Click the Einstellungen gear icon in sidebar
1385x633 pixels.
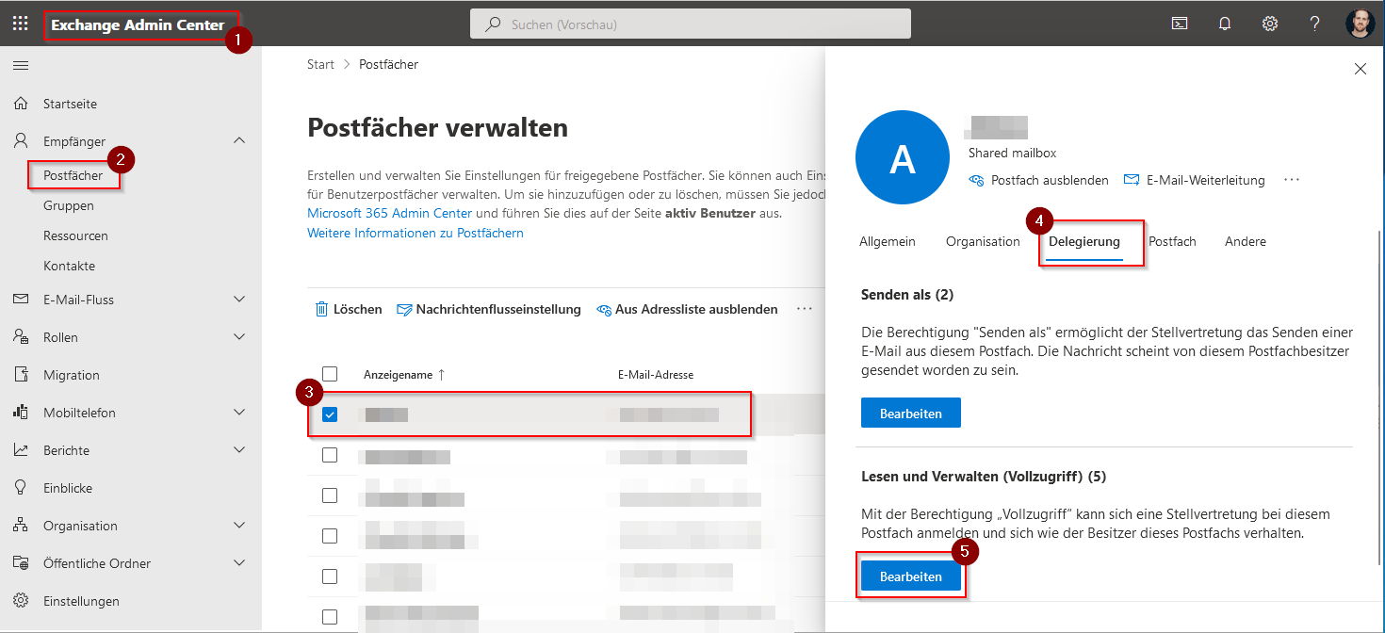pos(21,601)
